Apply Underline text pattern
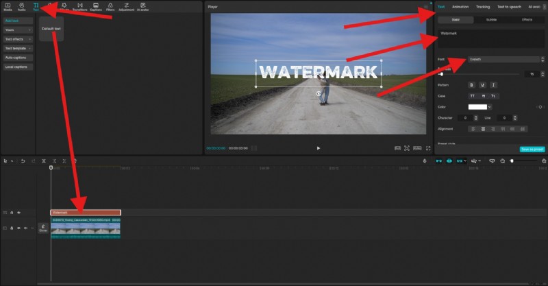This screenshot has height=286, width=548. [483, 85]
